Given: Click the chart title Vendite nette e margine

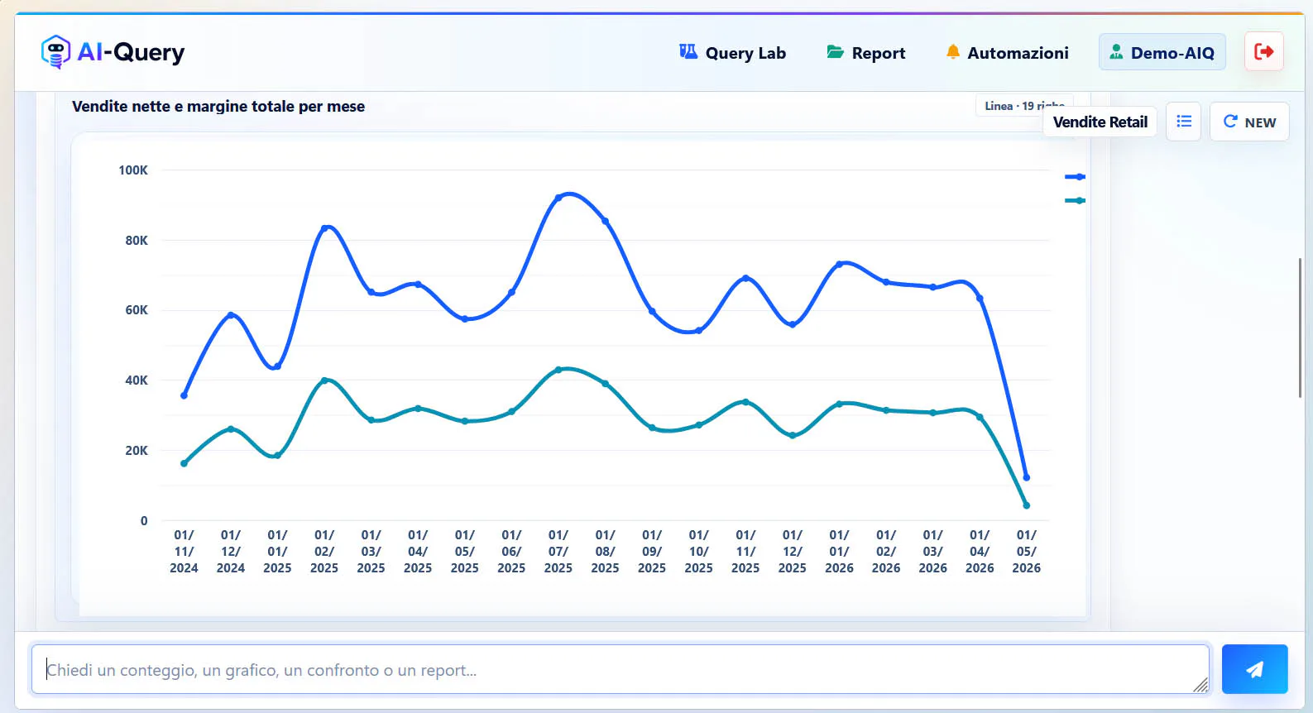Looking at the screenshot, I should [218, 107].
